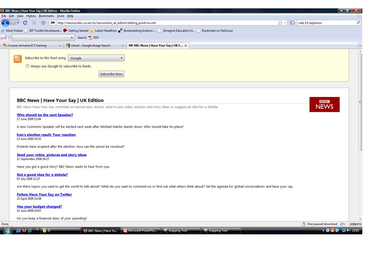Switch to Microsoft PowerPoint taskbar button
The image size is (365, 273).
[x=141, y=231]
